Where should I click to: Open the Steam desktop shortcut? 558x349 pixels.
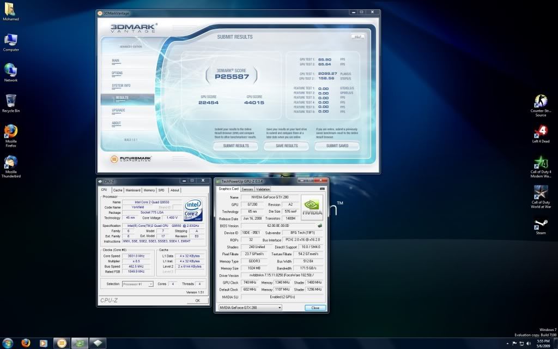point(541,227)
